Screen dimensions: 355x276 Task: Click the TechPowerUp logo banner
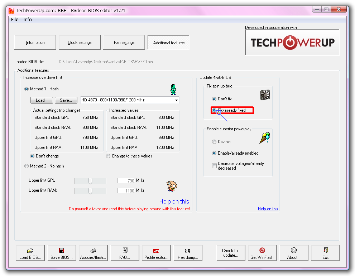pos(292,42)
